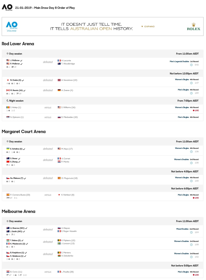
Task: Click the red LIVE indicator for Halep vs Williams
Action: [x=196, y=110]
